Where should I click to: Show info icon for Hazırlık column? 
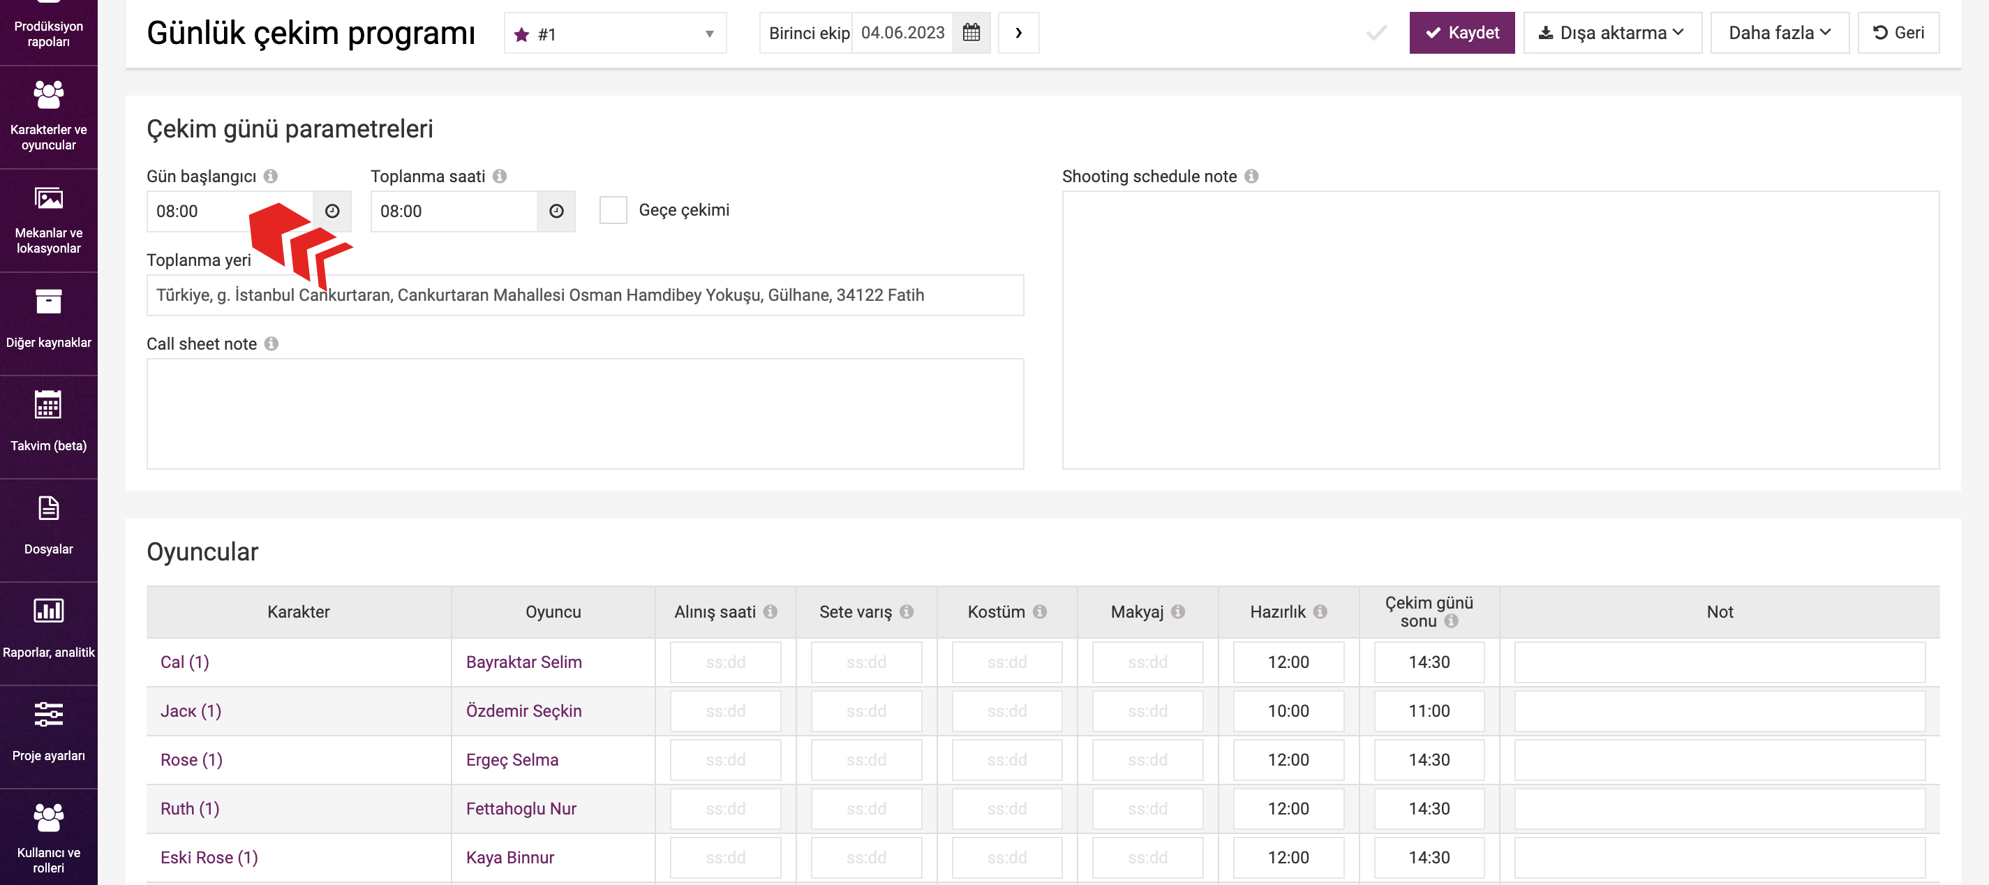coord(1320,611)
